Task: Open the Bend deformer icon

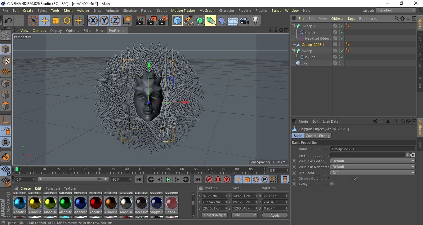Action: coord(222,21)
